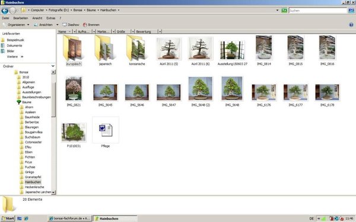Open the Größe column dropdown arrow
The width and height of the screenshot is (356, 222).
pos(133,31)
